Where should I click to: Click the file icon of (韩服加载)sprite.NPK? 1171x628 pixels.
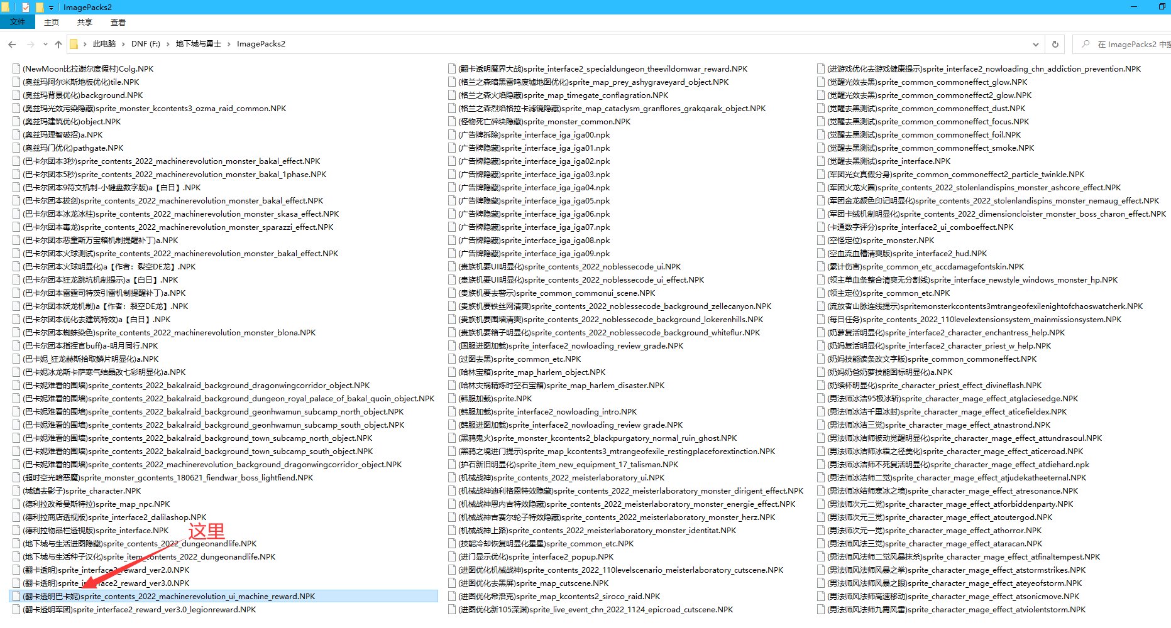(x=452, y=398)
